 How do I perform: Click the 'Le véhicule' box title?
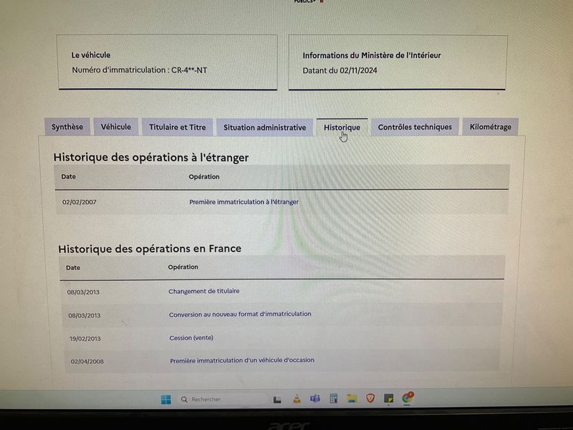pyautogui.click(x=91, y=55)
